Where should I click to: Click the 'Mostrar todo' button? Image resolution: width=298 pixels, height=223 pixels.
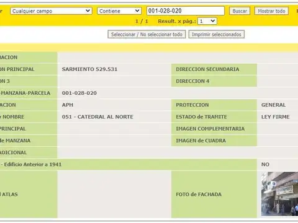(x=271, y=11)
